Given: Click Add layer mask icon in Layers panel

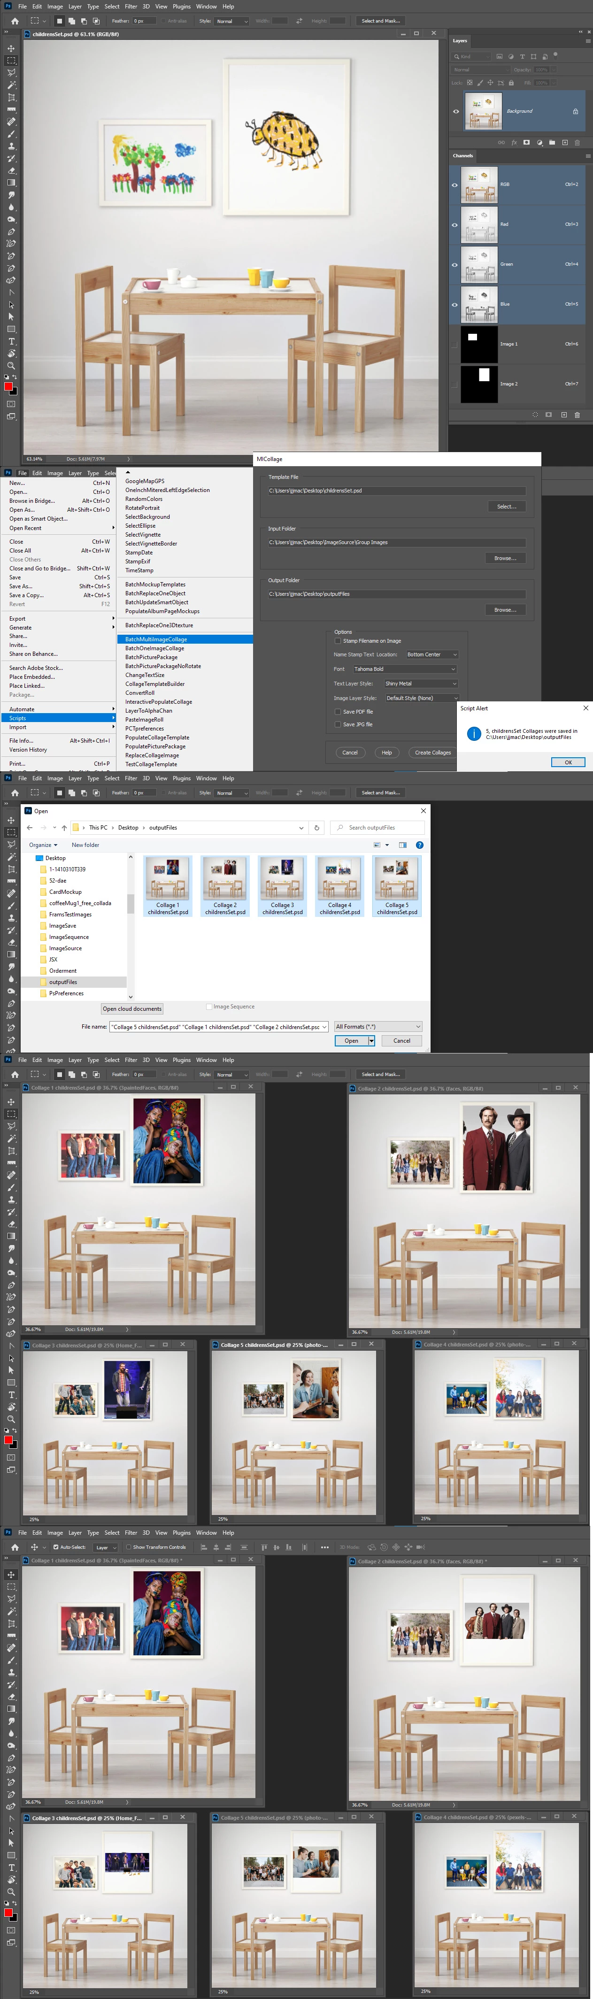Looking at the screenshot, I should [x=526, y=143].
